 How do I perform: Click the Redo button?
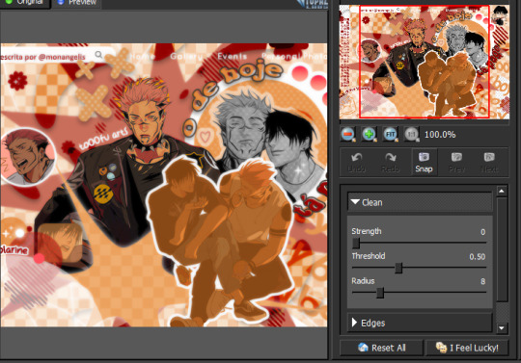tap(390, 162)
